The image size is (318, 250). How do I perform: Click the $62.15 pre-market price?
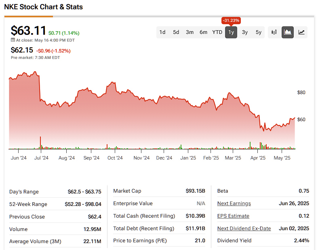(x=22, y=50)
